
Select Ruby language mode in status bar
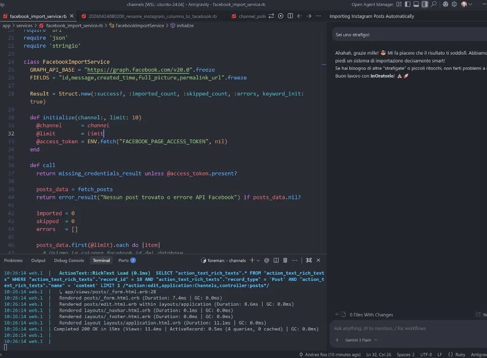(460, 355)
